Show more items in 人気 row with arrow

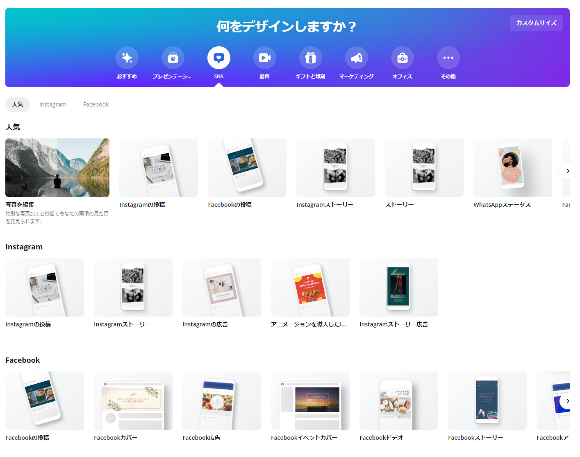[x=568, y=171]
